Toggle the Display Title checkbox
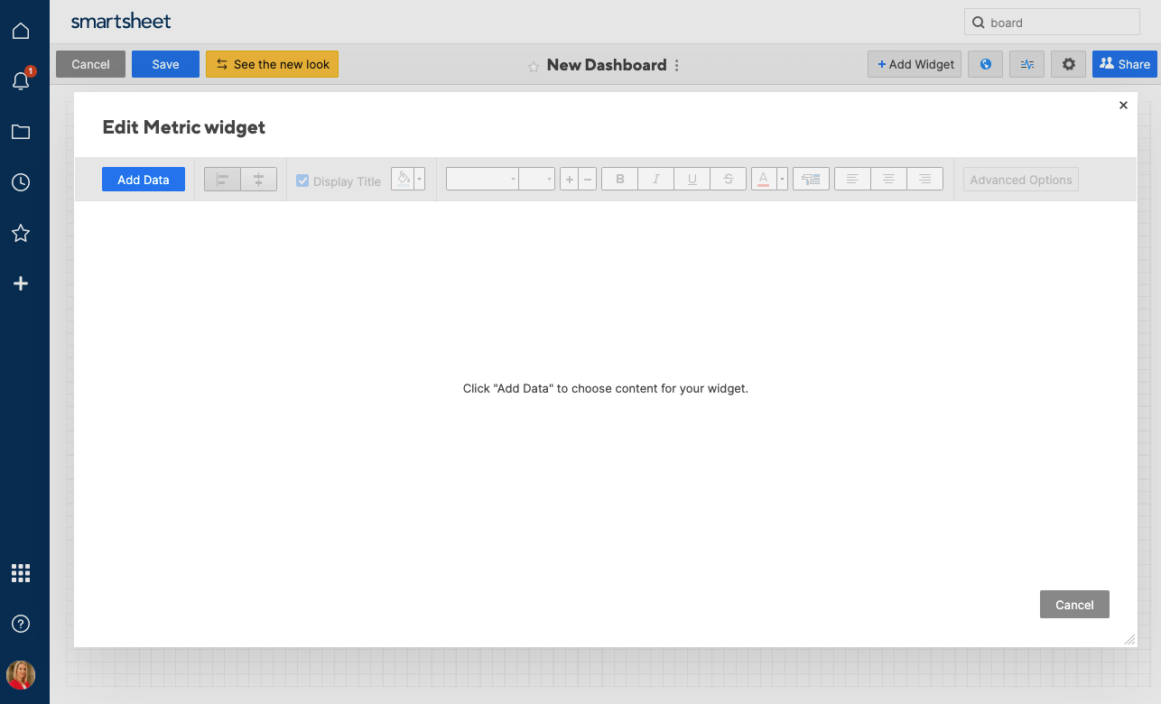This screenshot has height=704, width=1161. 302,181
